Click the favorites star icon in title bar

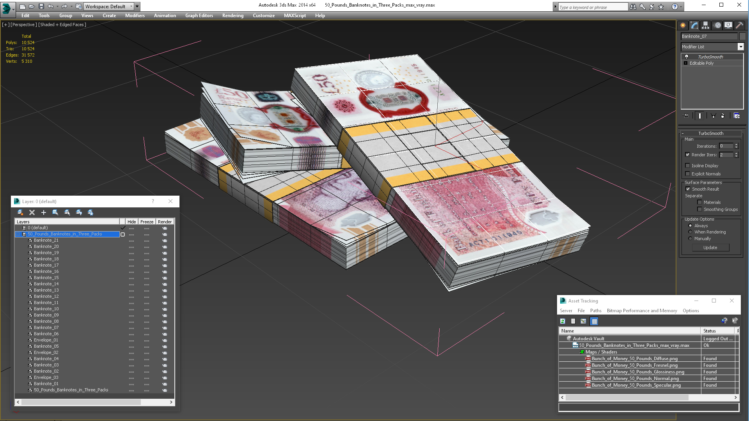[661, 7]
